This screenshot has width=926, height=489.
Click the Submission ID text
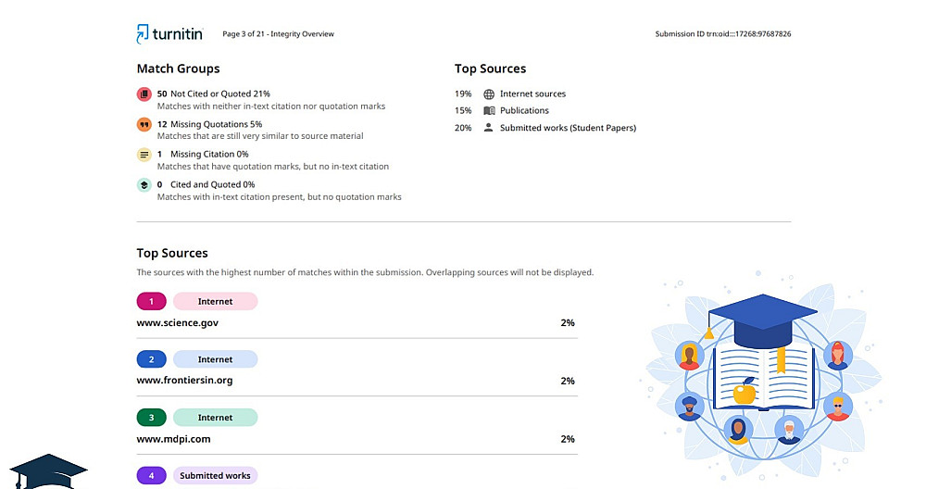click(722, 34)
